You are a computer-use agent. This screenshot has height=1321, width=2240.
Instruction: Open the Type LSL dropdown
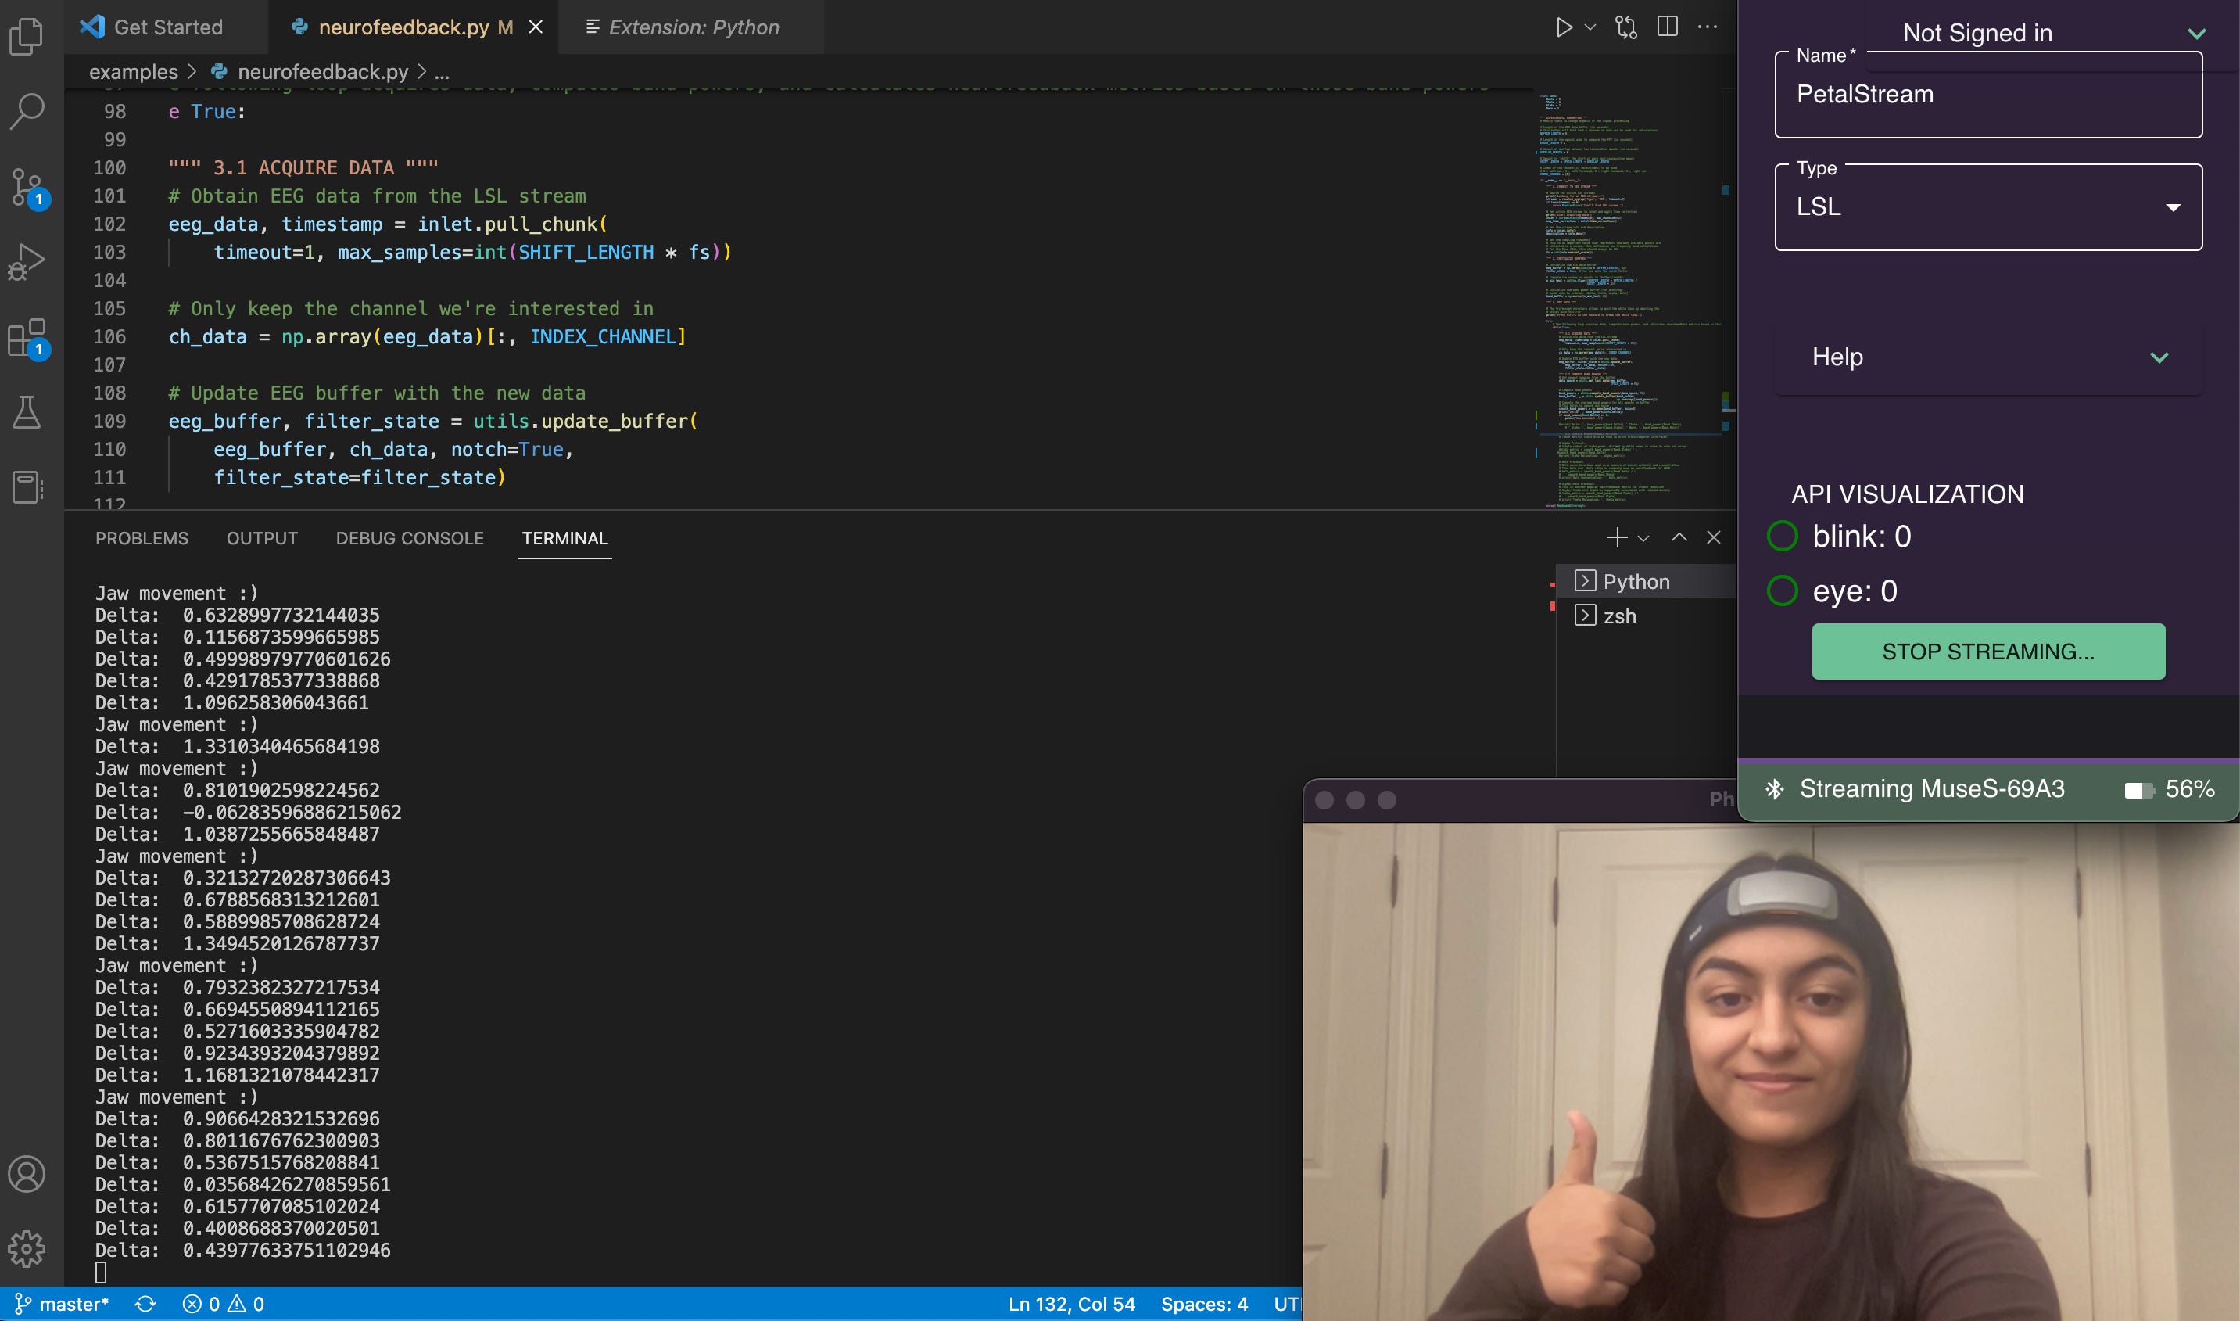[x=1988, y=206]
